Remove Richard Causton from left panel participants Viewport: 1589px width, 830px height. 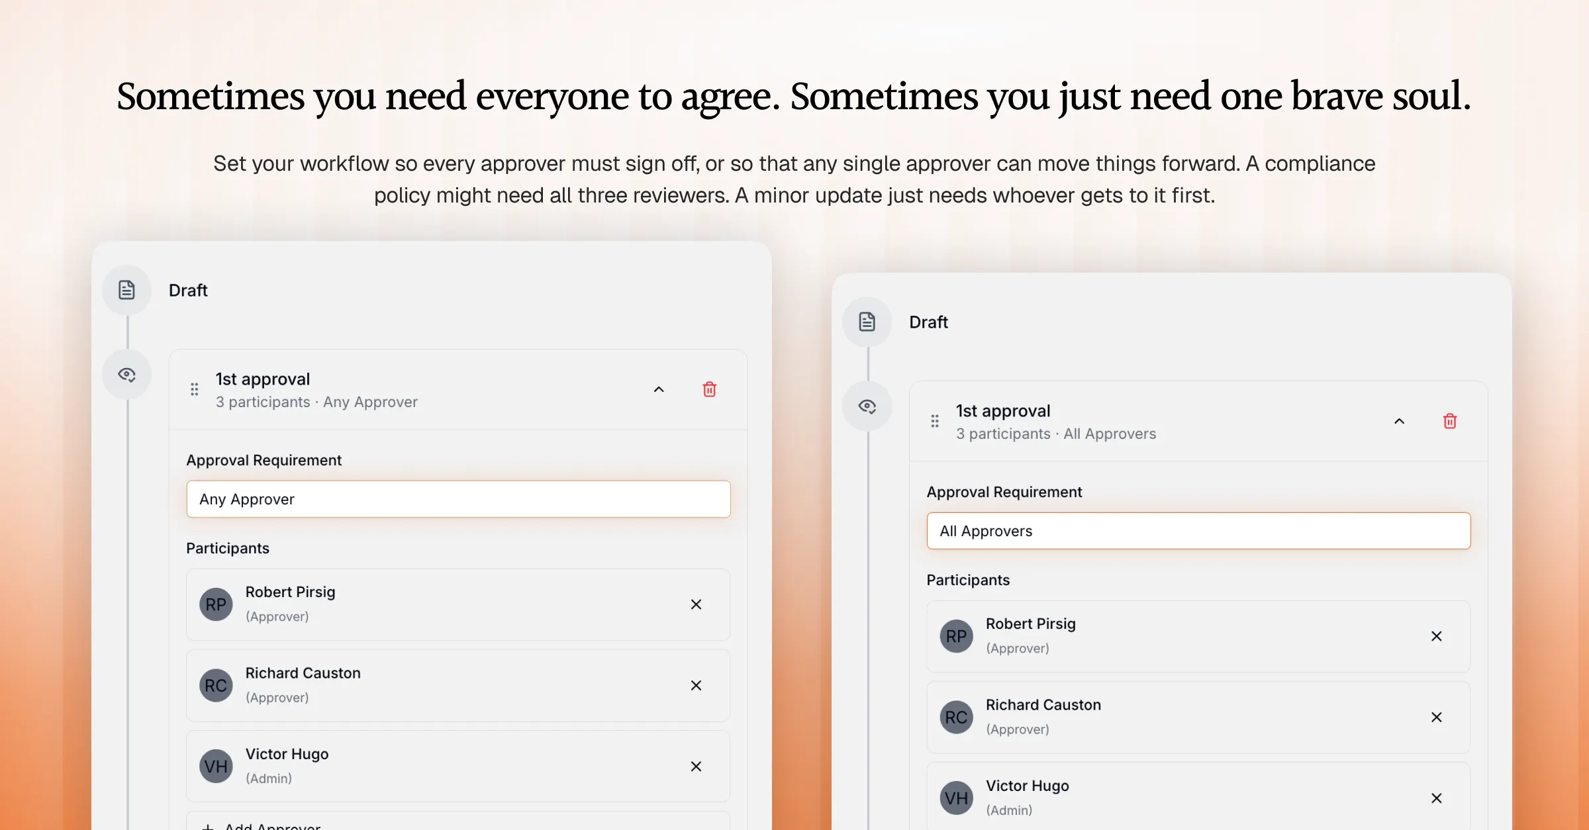tap(696, 686)
